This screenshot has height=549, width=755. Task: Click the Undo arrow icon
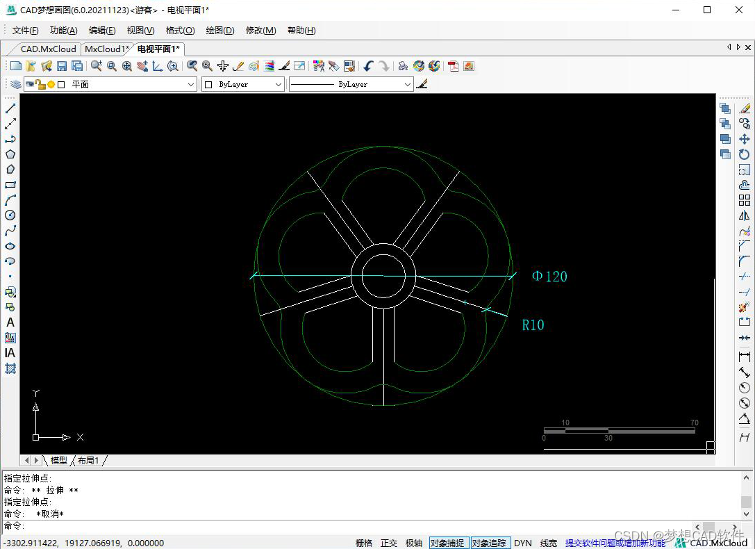point(368,66)
